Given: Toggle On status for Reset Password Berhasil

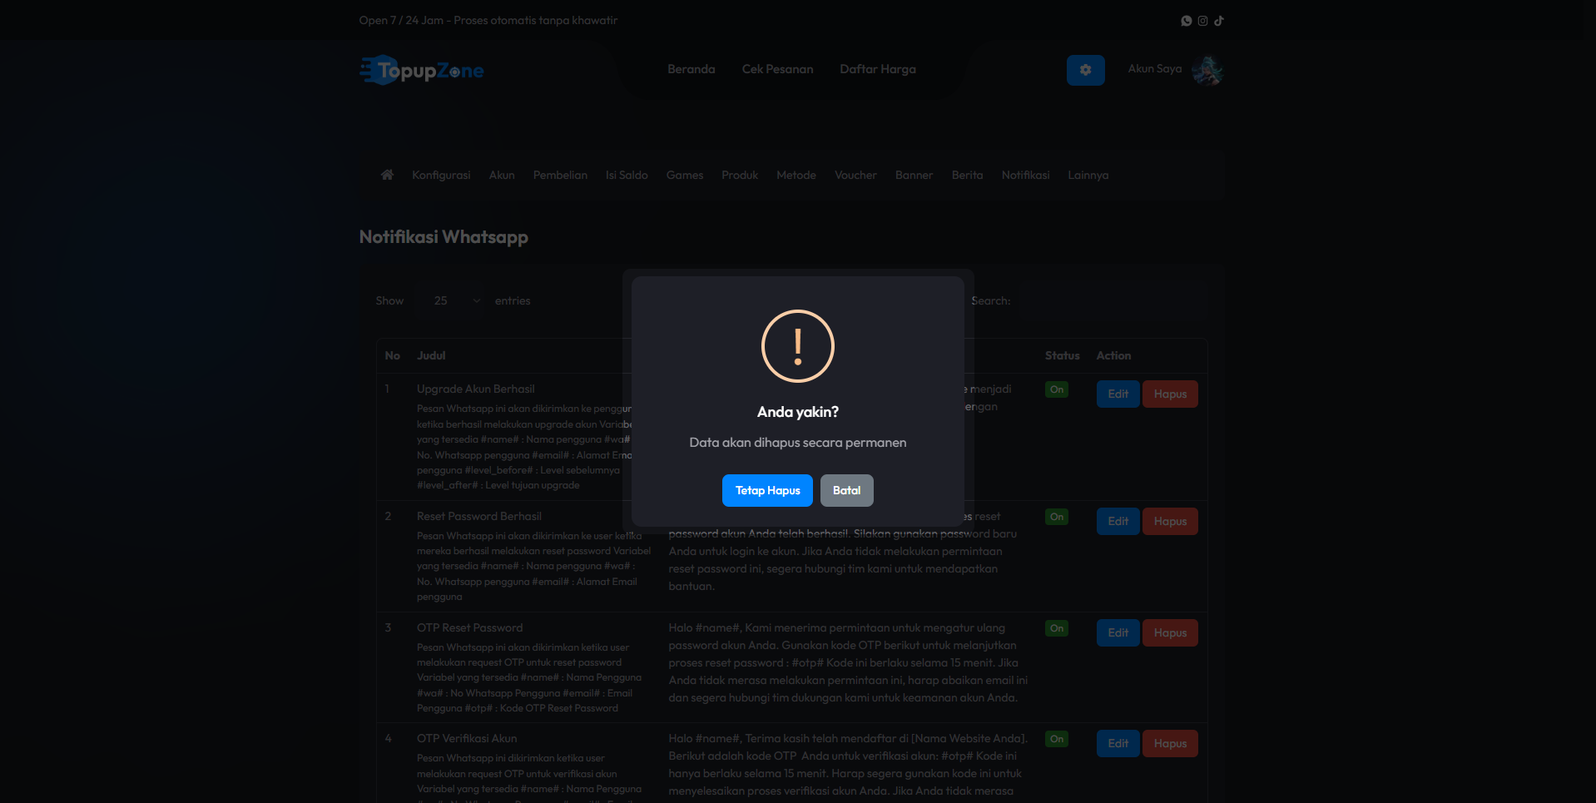Looking at the screenshot, I should [x=1057, y=517].
